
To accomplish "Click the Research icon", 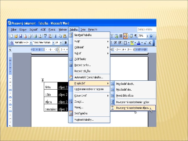I will pyautogui.click(x=50, y=36).
